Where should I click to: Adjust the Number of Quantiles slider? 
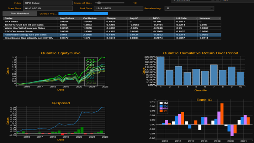click(x=113, y=3)
